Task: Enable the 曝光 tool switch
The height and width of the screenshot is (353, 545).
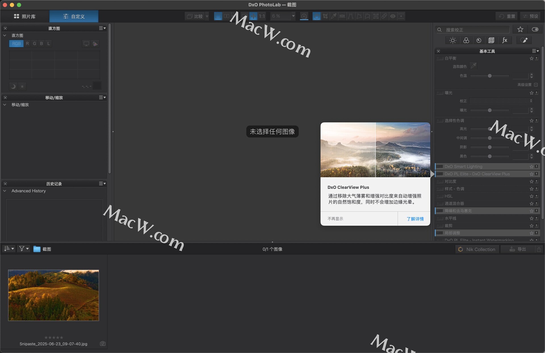Action: pyautogui.click(x=440, y=93)
